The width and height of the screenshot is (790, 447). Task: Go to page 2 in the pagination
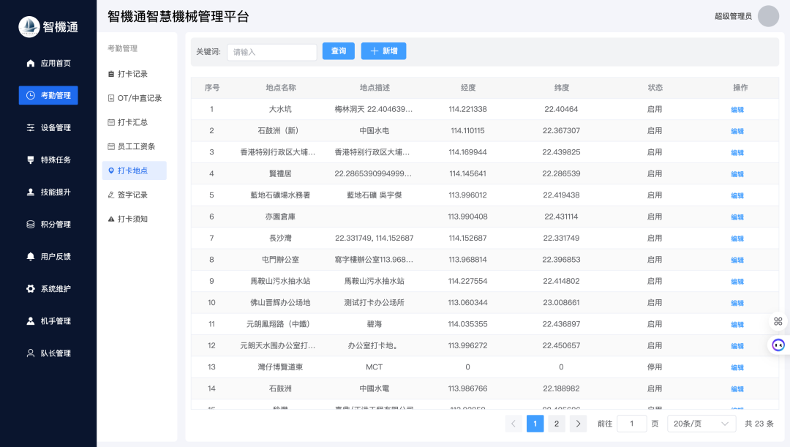pos(557,424)
